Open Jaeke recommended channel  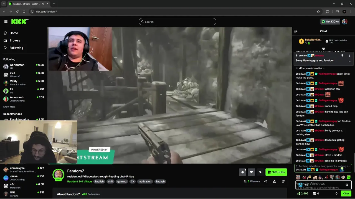point(24,178)
